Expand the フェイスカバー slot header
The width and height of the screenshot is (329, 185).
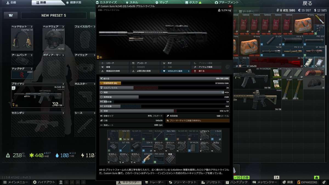[85, 27]
